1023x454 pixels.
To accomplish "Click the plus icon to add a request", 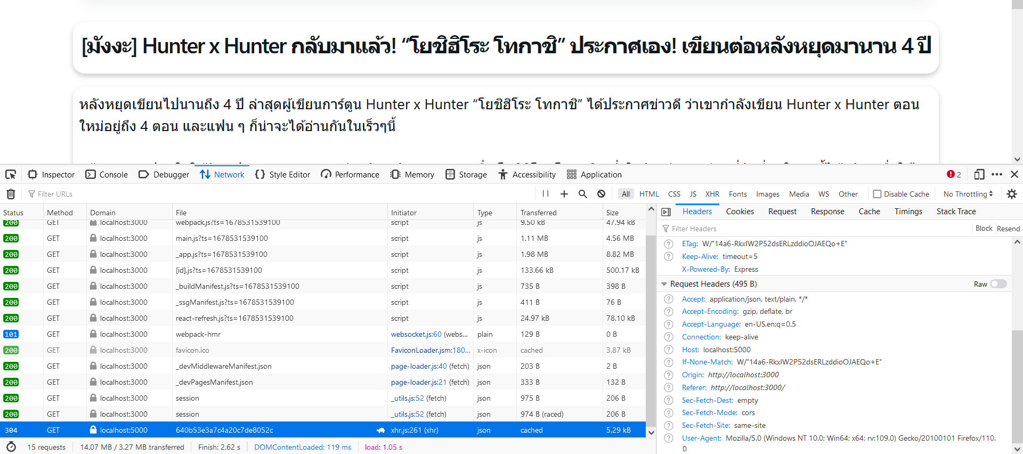I will 564,194.
